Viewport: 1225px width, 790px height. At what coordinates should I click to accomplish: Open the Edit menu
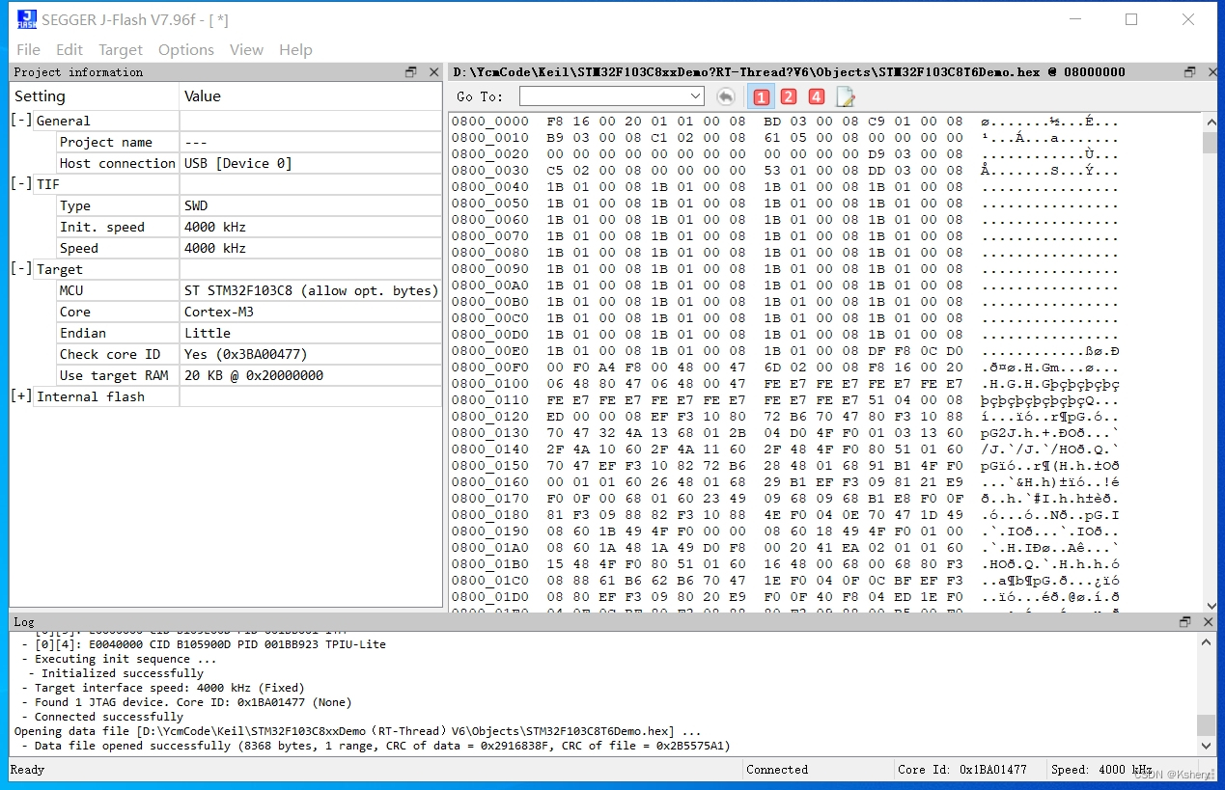tap(70, 49)
